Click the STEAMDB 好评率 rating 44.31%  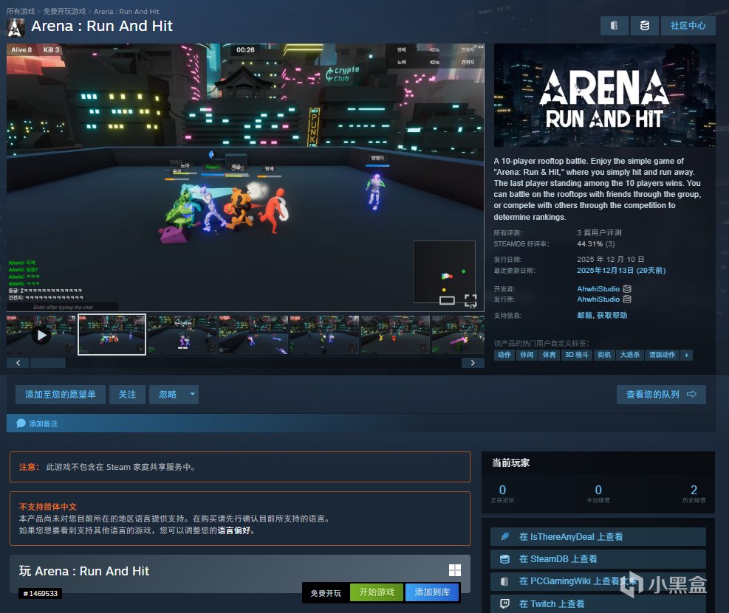[x=589, y=244]
